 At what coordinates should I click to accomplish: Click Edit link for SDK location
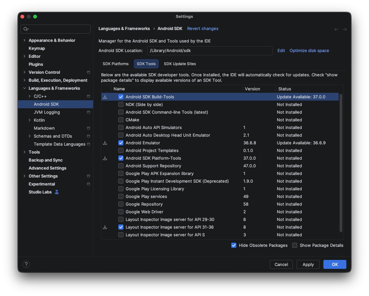[281, 51]
